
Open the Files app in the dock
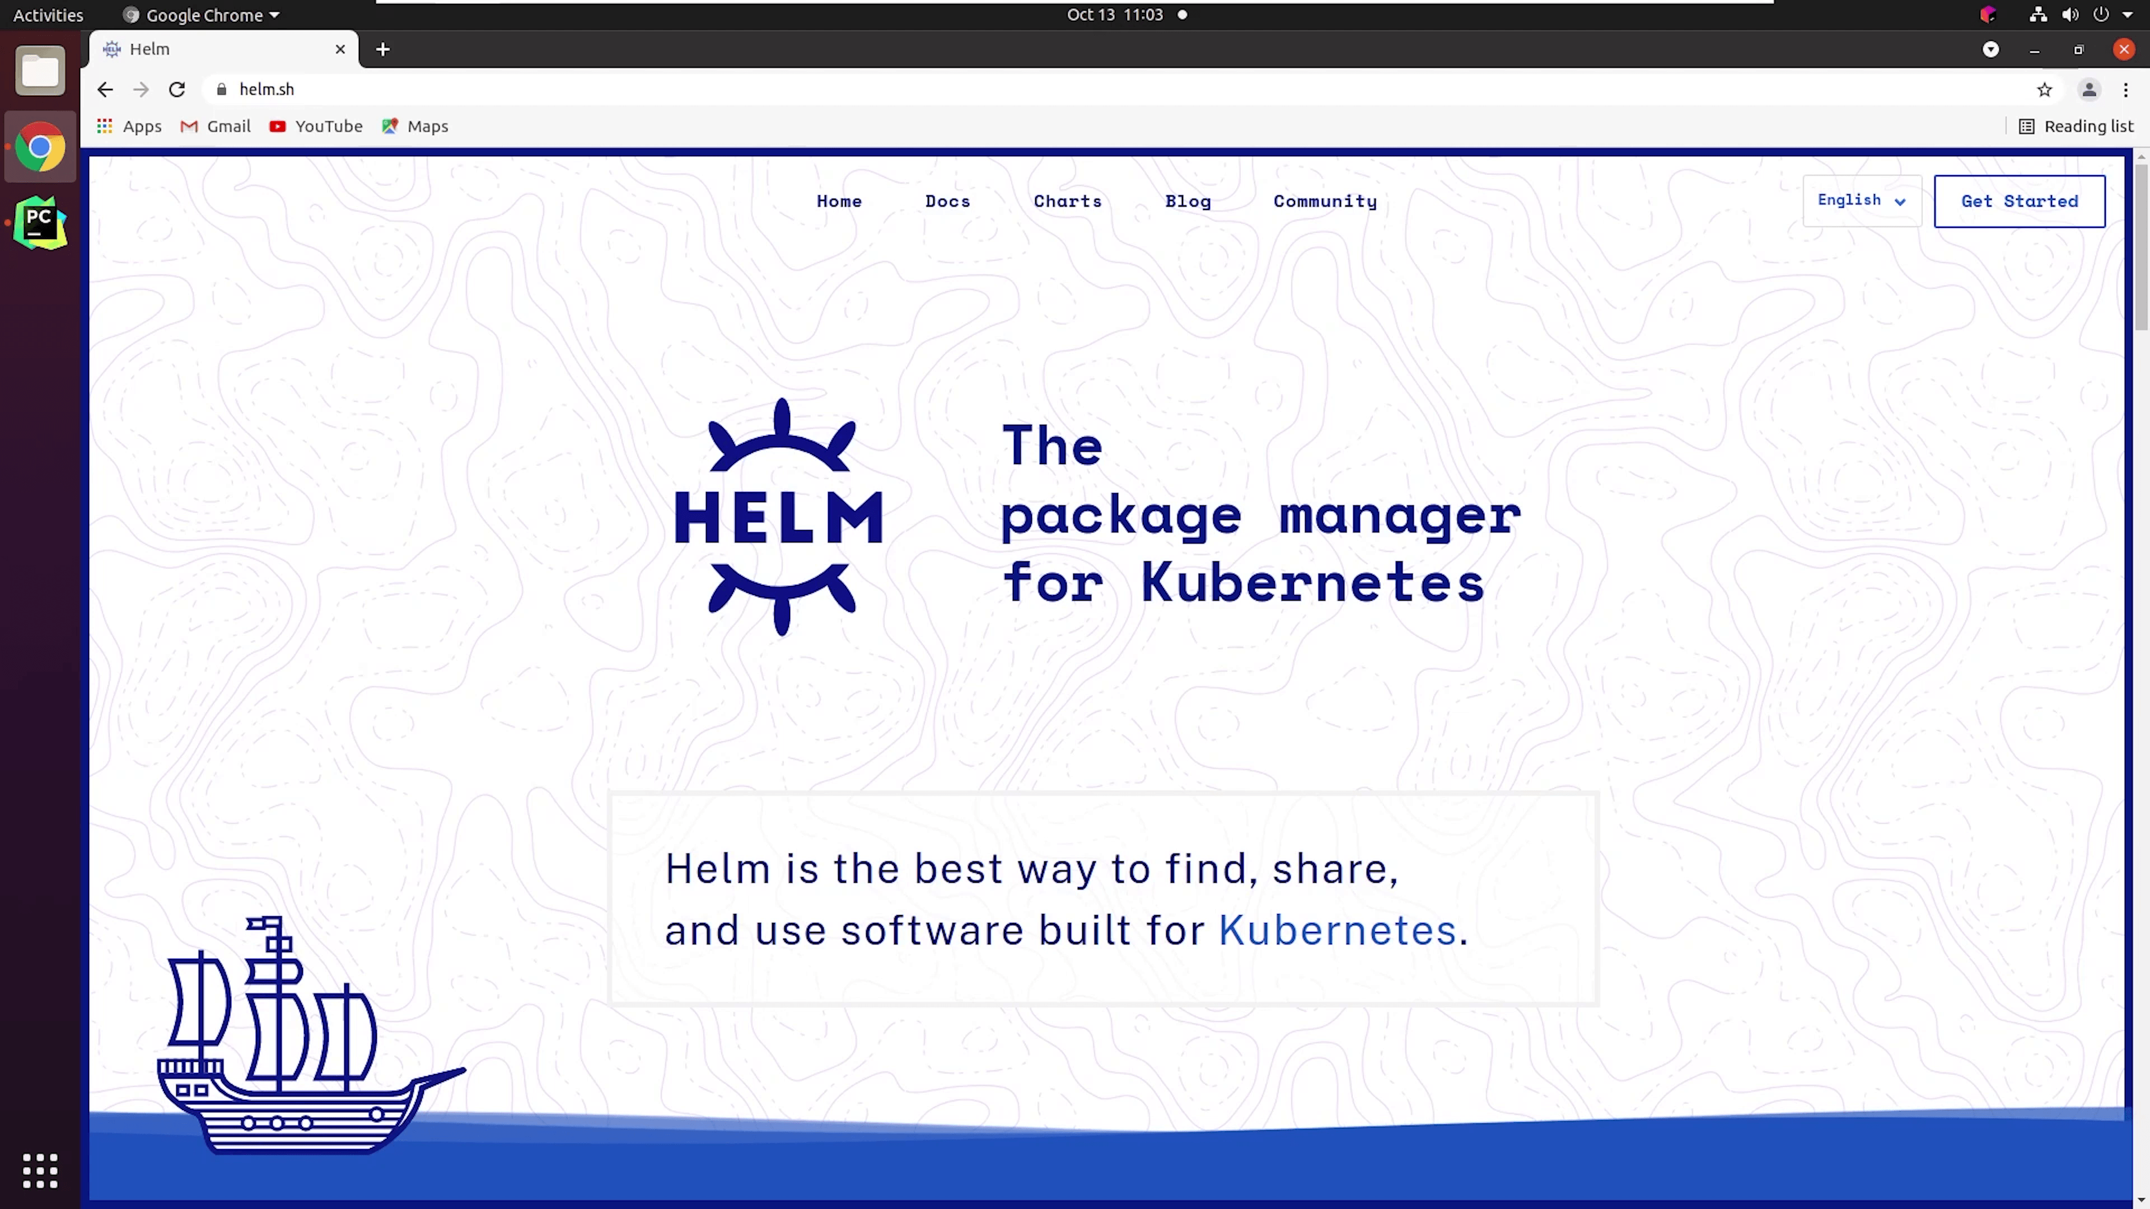[x=40, y=71]
